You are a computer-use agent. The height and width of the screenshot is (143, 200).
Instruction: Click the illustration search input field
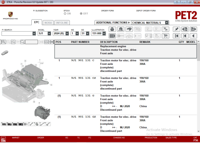pos(31,42)
